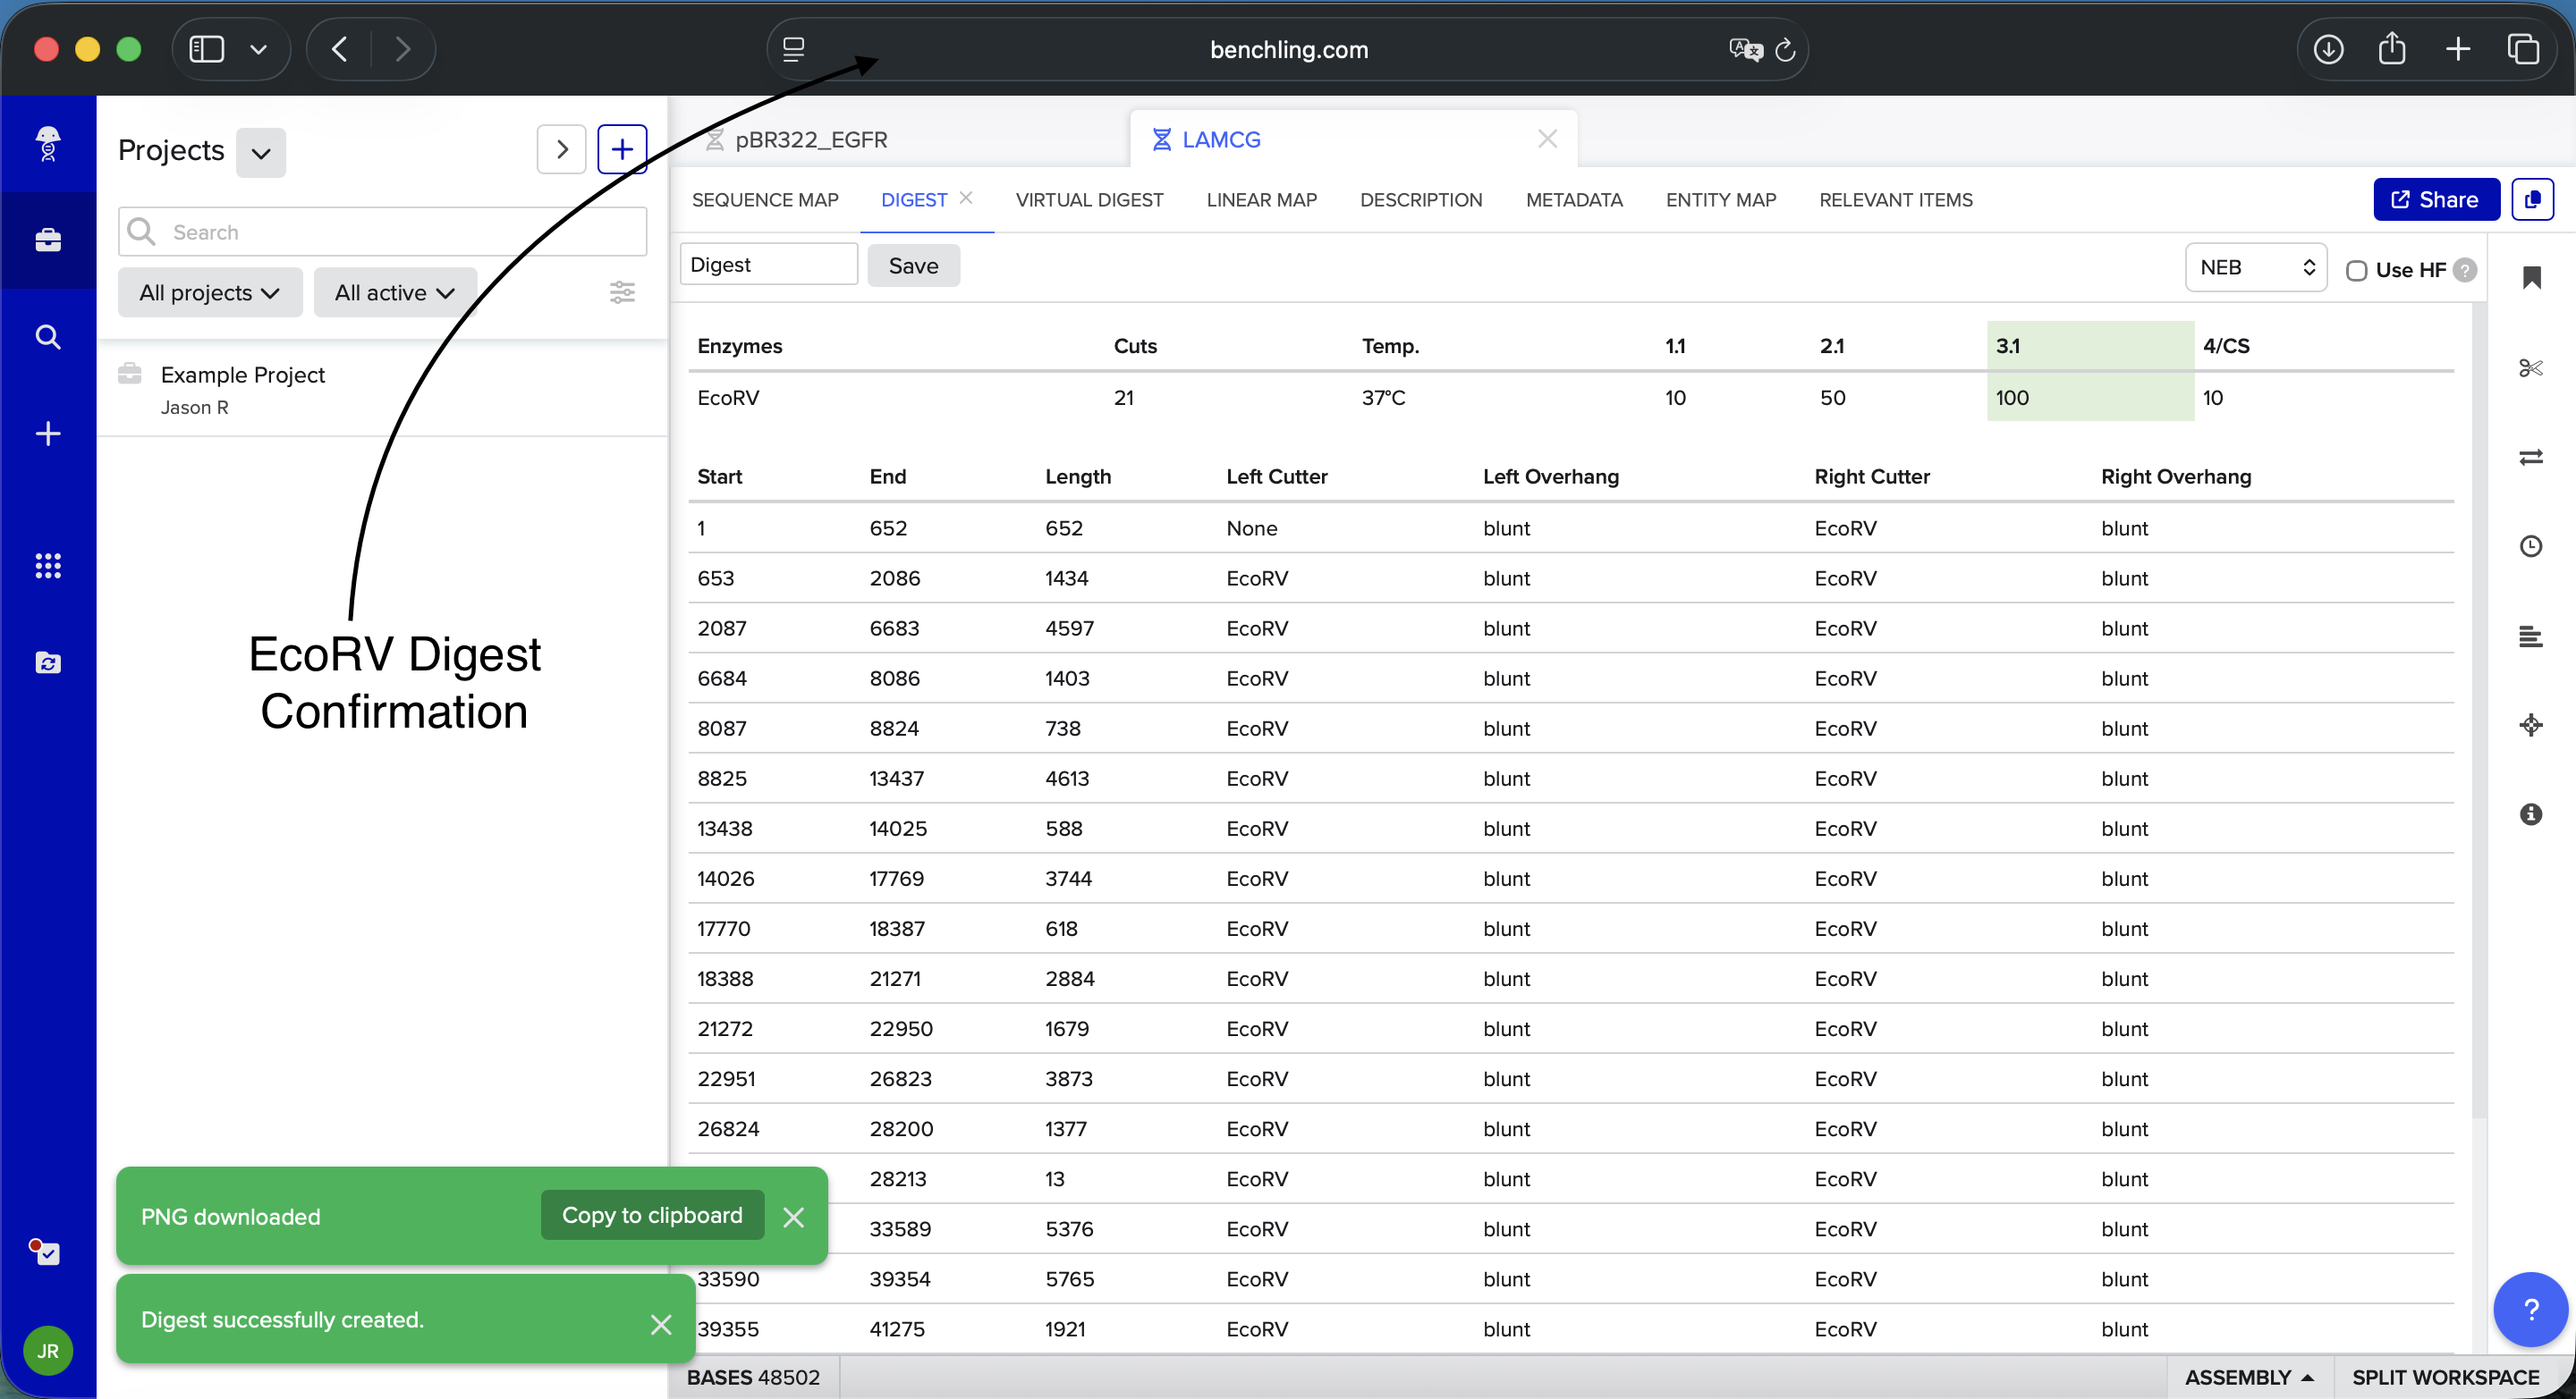Open the scissors digest tool icon
Viewport: 2576px width, 1399px height.
click(2530, 367)
